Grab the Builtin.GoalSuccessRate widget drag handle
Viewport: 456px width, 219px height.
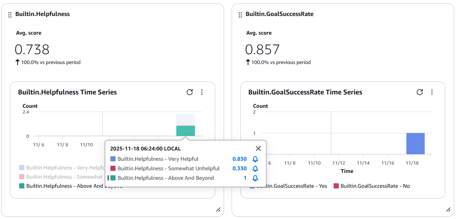[240, 14]
